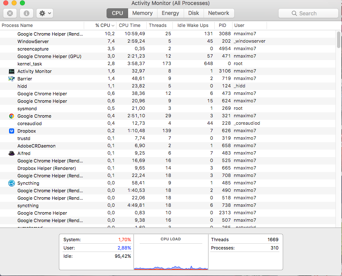This screenshot has height=276, width=342.
Task: Click the Google Chrome process icon
Action: pos(11,116)
